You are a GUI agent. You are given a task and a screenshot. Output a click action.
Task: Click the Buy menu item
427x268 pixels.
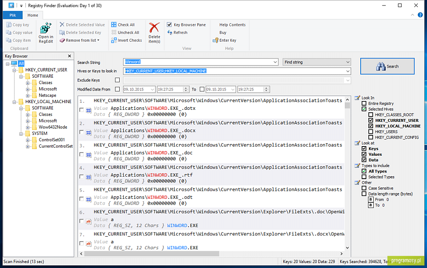(x=223, y=33)
